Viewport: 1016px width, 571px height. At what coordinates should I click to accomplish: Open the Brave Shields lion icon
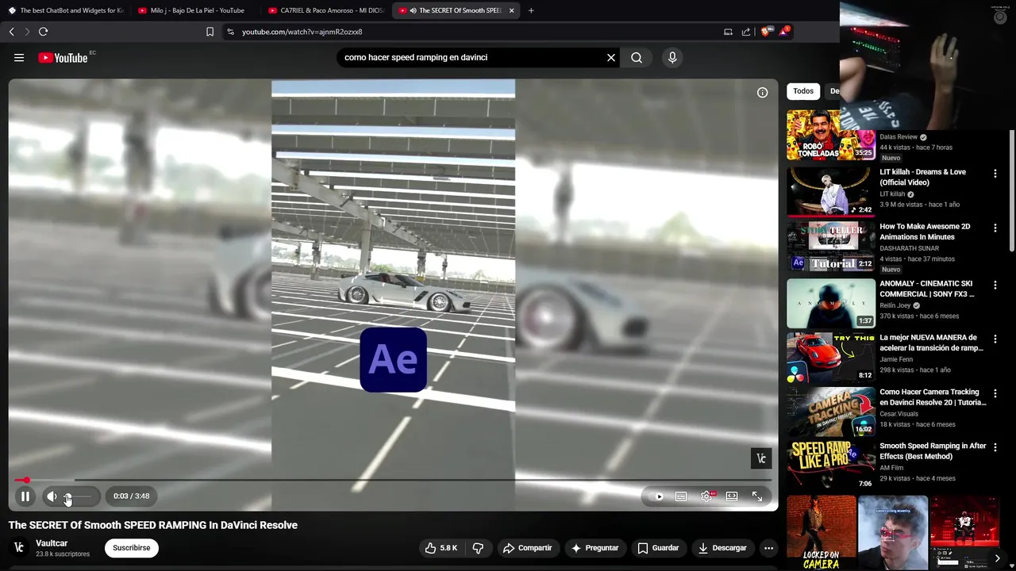point(765,32)
